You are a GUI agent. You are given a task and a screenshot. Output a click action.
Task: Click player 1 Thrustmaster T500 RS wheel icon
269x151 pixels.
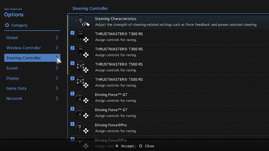pos(81,67)
